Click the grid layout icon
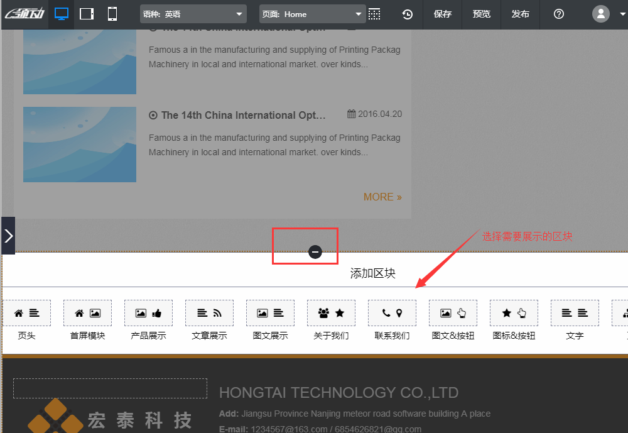The height and width of the screenshot is (433, 628). tap(375, 14)
